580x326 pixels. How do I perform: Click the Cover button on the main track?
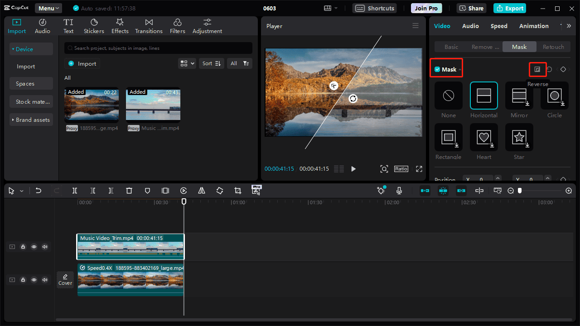pyautogui.click(x=65, y=279)
